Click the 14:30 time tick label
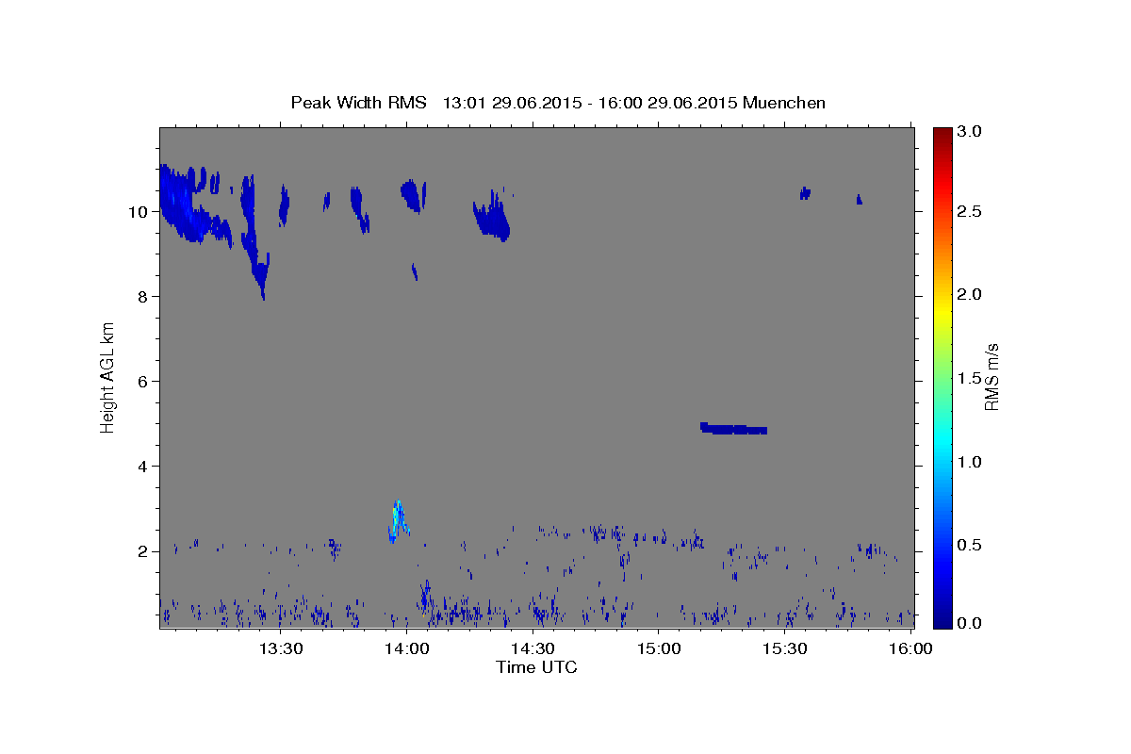 [532, 649]
